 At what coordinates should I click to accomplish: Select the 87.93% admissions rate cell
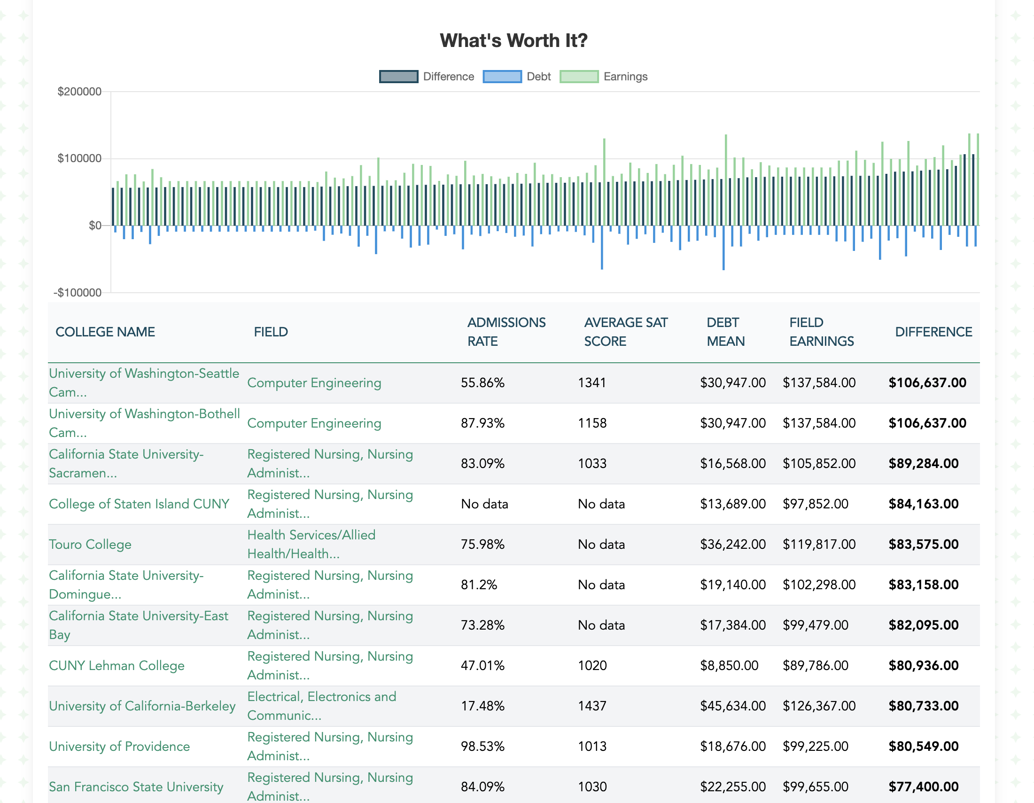pyautogui.click(x=482, y=423)
